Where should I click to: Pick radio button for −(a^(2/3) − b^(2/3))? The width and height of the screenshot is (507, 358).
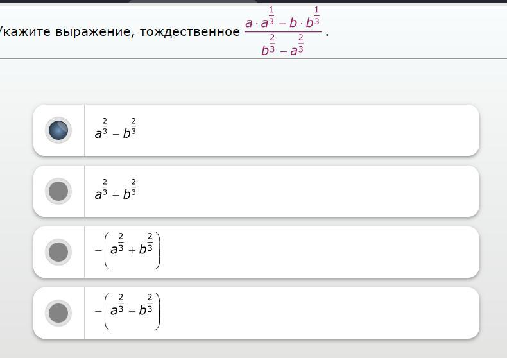click(x=58, y=312)
